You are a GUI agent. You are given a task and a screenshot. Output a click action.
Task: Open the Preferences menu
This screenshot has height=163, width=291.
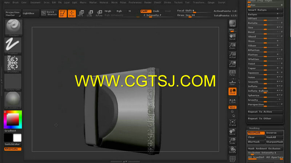coord(135,3)
